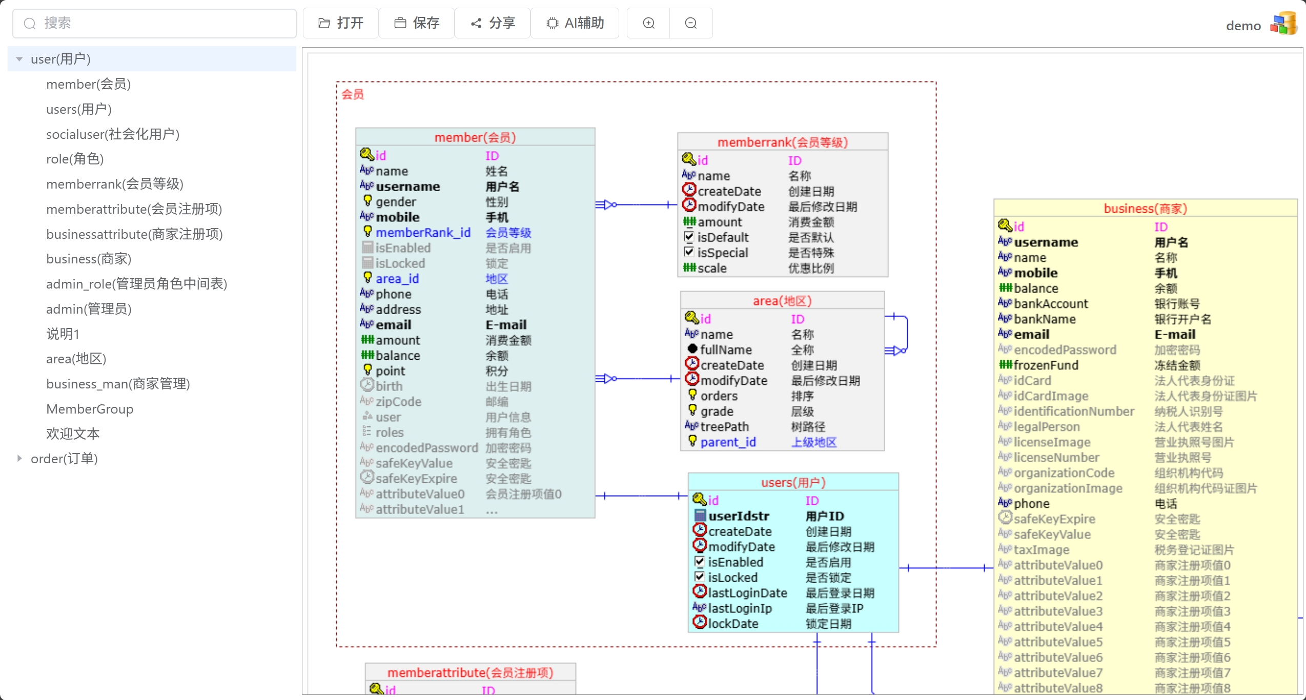Click the lightbulb icon beside memberRank_id
Image resolution: width=1306 pixels, height=700 pixels.
[x=368, y=232]
